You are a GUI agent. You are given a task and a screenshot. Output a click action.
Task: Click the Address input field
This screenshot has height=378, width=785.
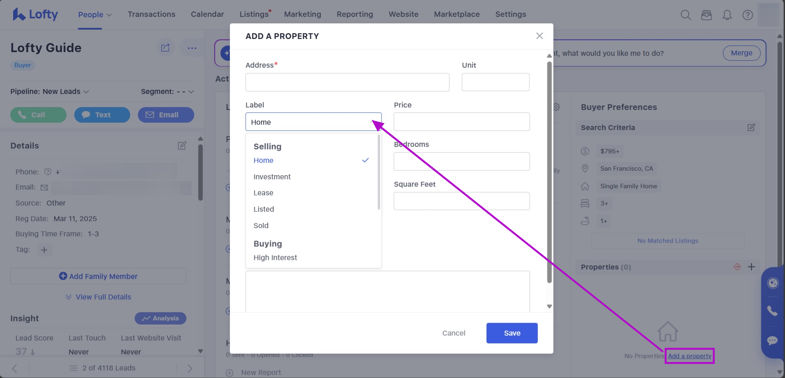347,82
